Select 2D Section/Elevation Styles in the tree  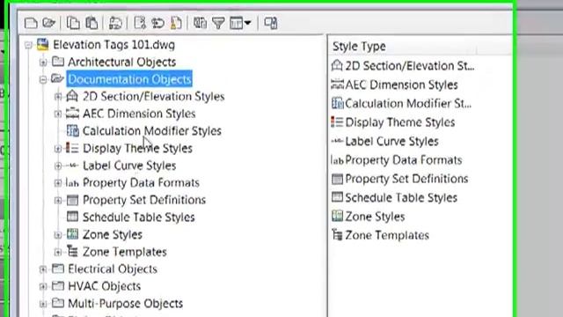click(153, 96)
